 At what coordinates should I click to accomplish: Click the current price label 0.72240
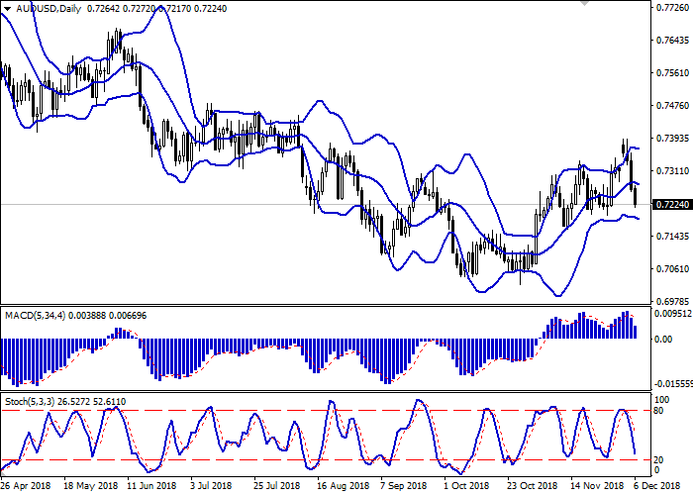coord(672,205)
